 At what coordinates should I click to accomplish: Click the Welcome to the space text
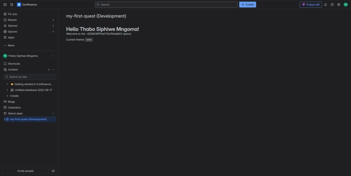99,34
